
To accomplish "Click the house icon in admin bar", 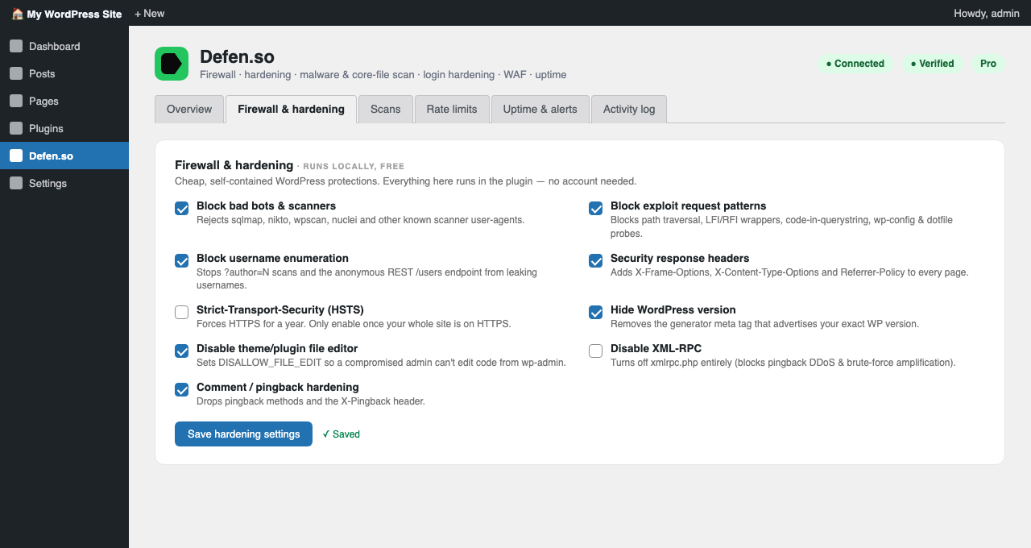I will 17,13.
